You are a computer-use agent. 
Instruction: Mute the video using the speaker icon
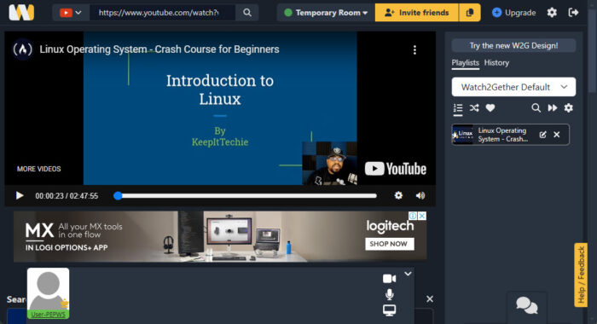pyautogui.click(x=420, y=195)
